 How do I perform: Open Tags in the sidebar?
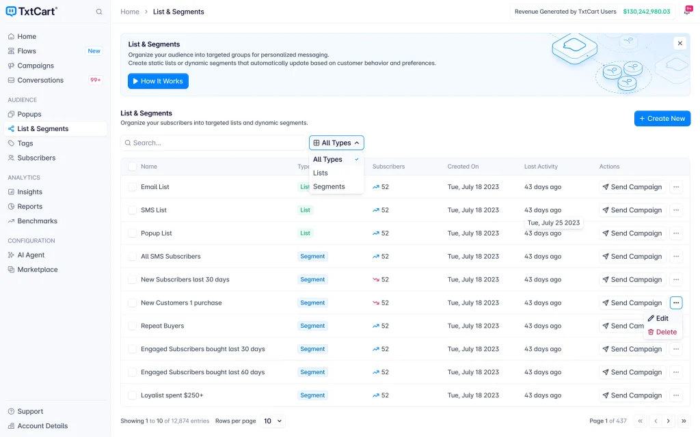tap(55, 143)
